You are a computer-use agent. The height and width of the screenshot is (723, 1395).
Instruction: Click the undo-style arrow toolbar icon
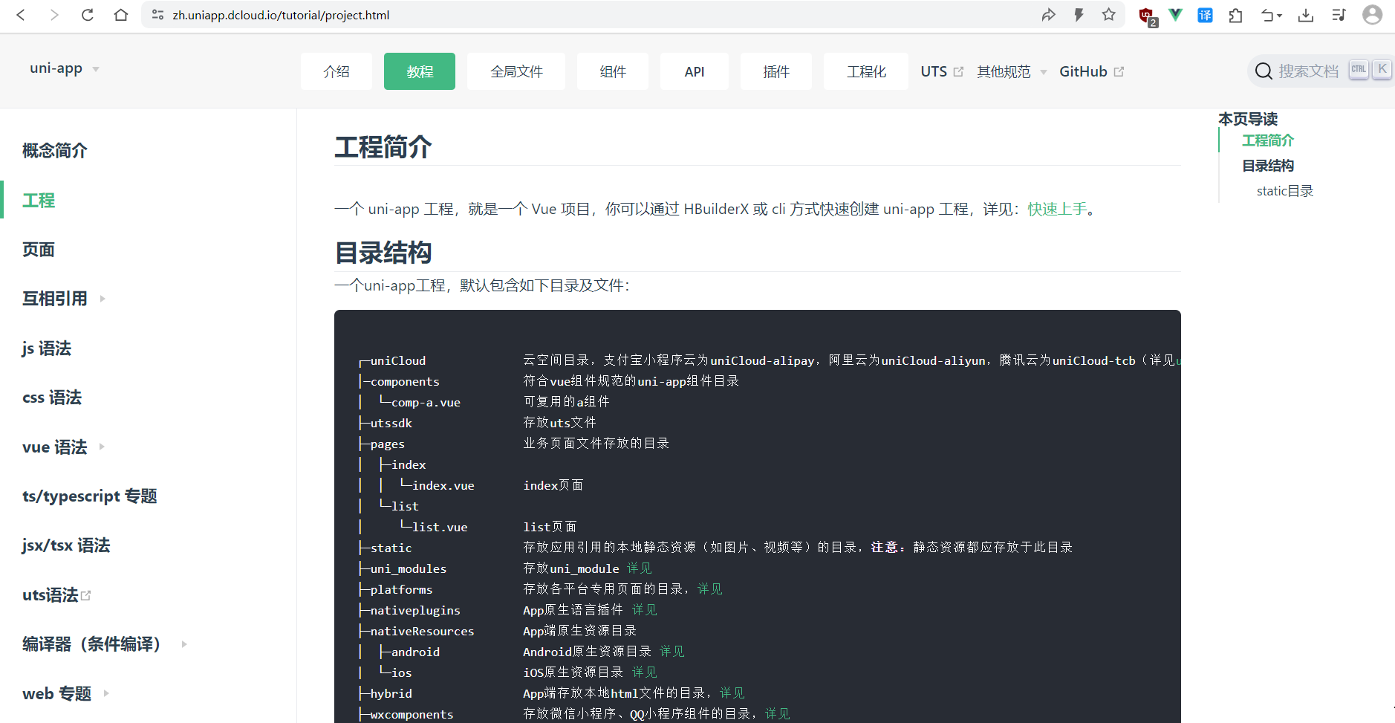[1270, 15]
